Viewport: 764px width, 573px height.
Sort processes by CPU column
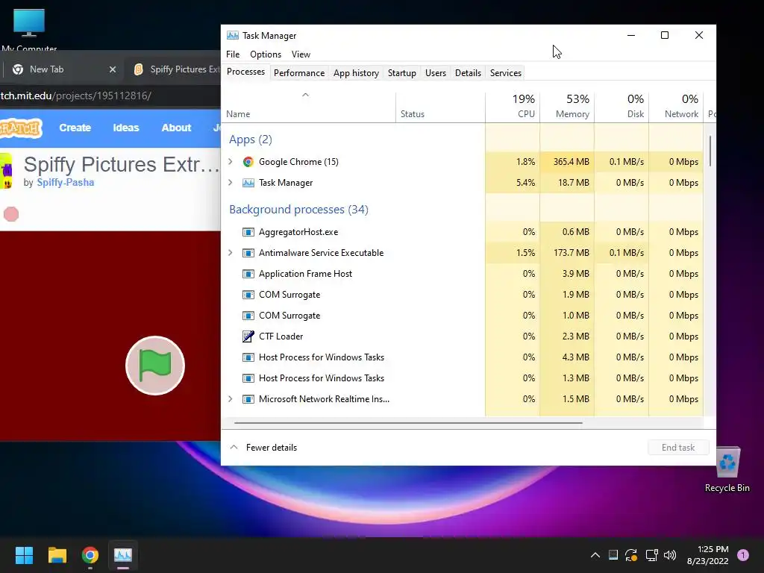513,107
